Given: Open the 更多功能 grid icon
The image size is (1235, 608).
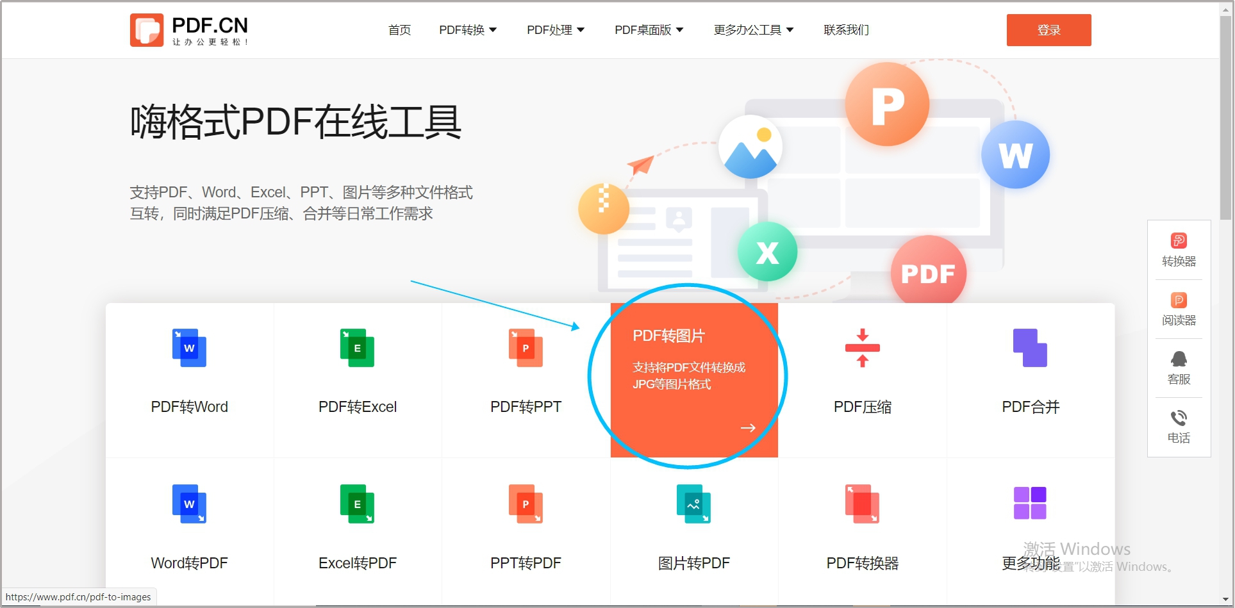Looking at the screenshot, I should (1030, 503).
